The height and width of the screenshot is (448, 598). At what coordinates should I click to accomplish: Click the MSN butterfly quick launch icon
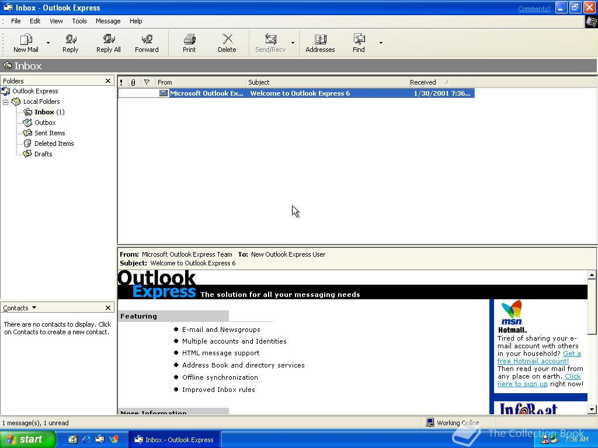click(114, 439)
